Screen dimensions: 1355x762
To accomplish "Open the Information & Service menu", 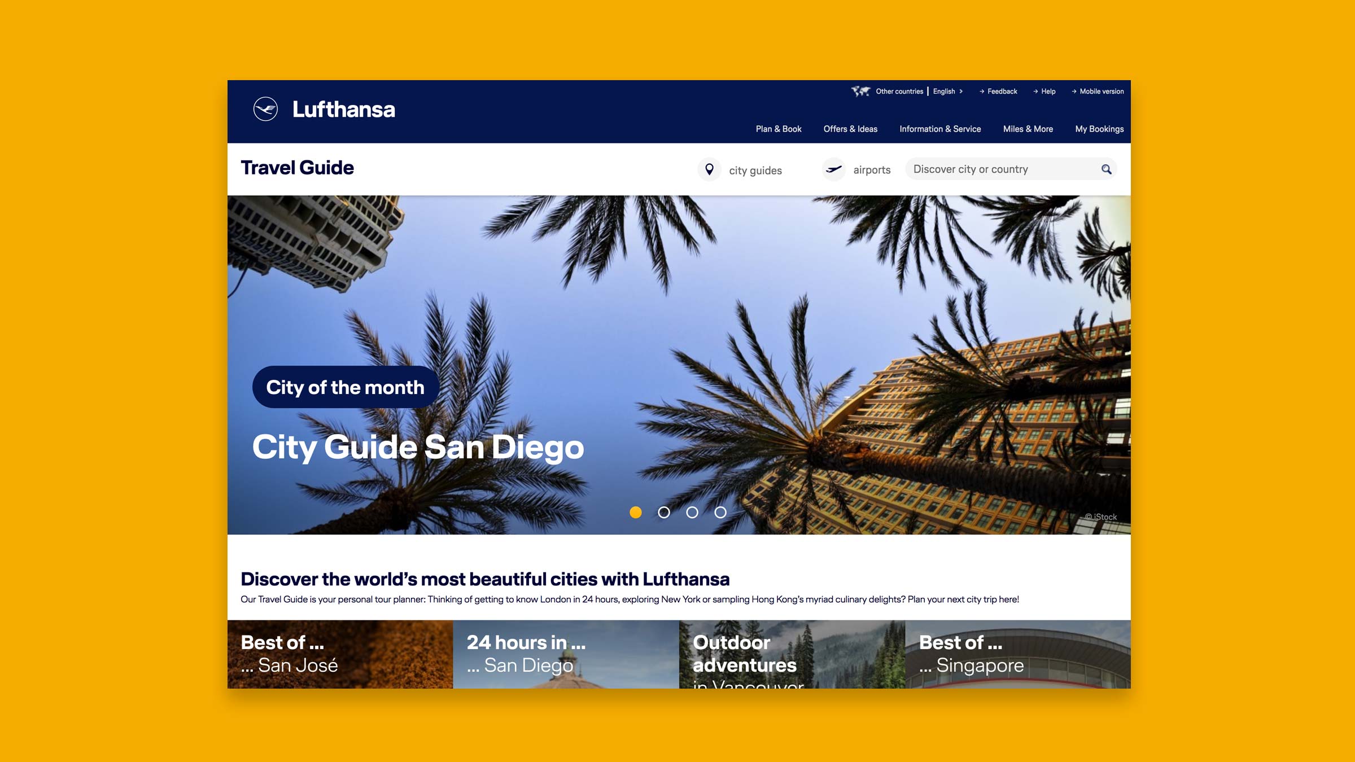I will coord(940,129).
